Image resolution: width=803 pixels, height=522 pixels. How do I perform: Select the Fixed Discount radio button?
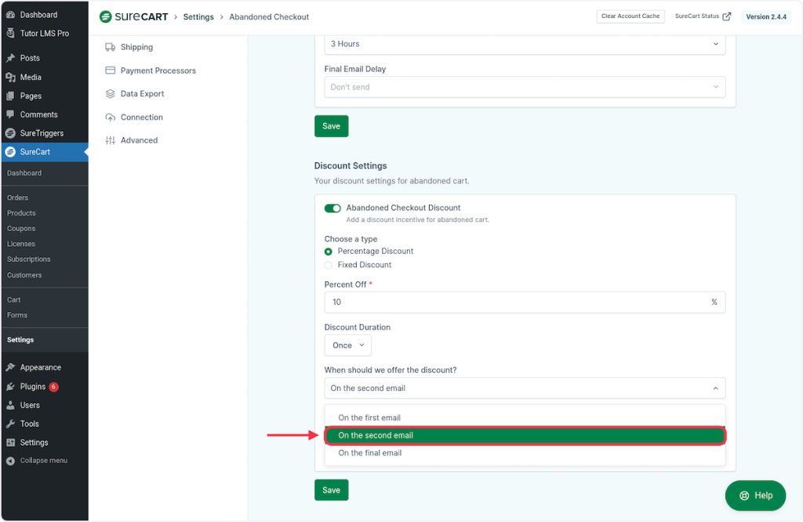click(x=329, y=265)
